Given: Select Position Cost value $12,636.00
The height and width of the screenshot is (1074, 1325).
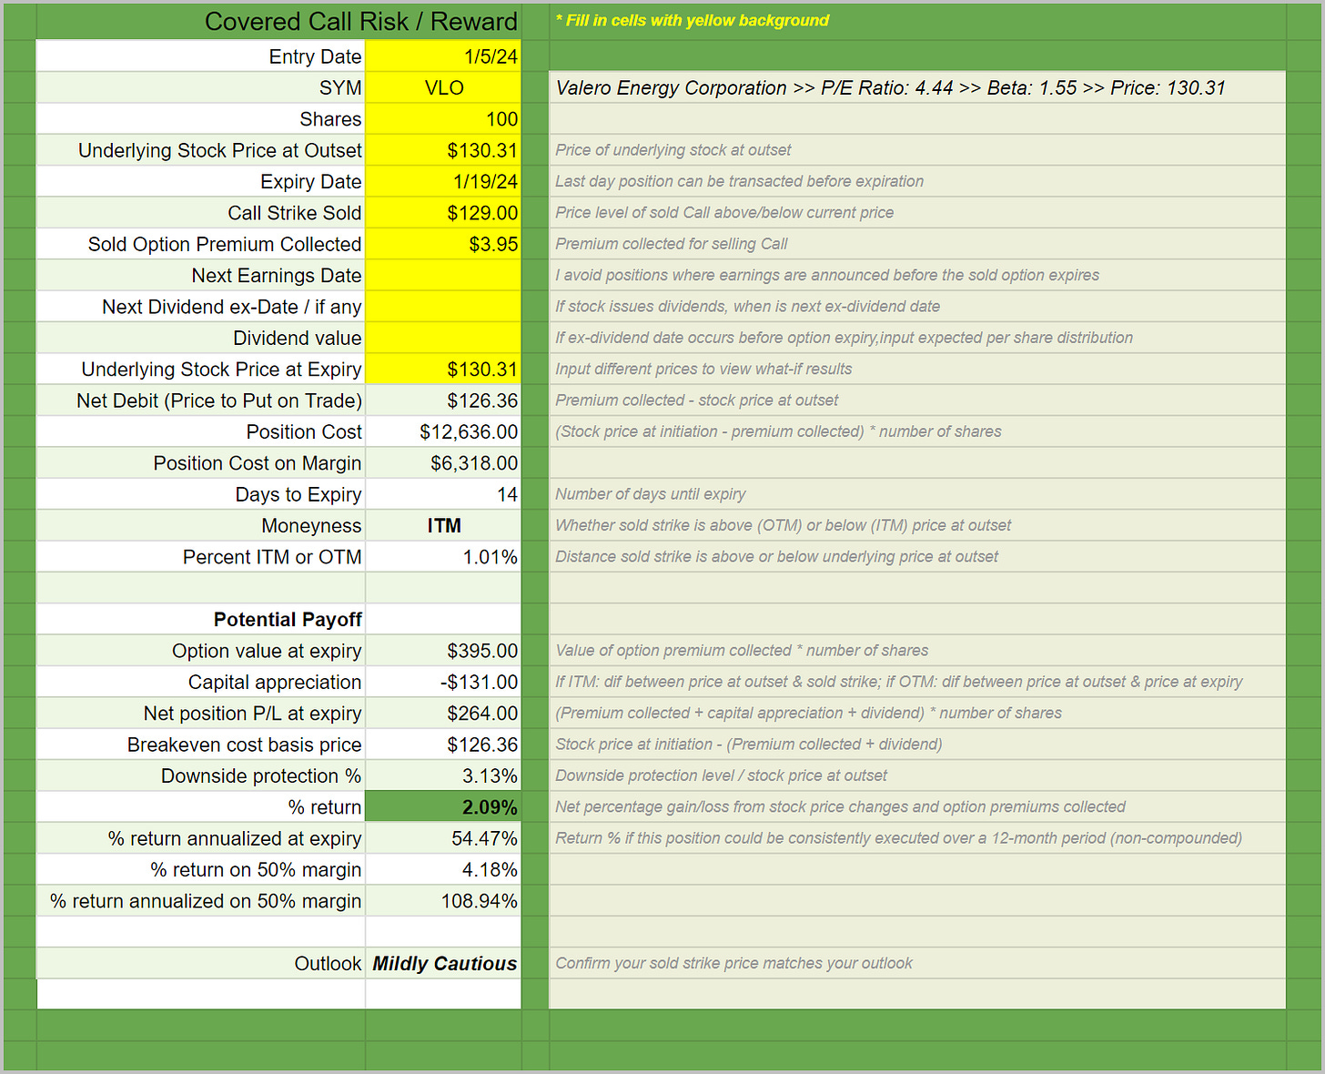Looking at the screenshot, I should (x=443, y=431).
